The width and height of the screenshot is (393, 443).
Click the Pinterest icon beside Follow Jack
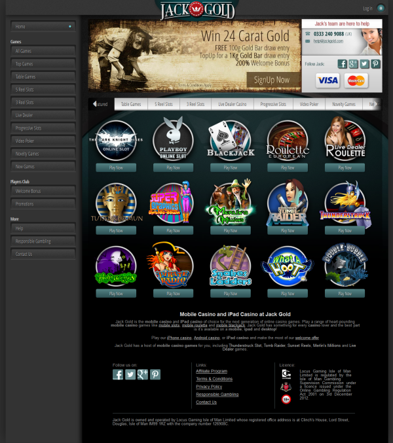point(375,64)
